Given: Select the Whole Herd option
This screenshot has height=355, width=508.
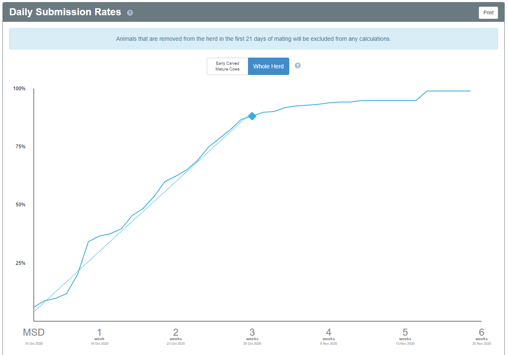Looking at the screenshot, I should 269,66.
